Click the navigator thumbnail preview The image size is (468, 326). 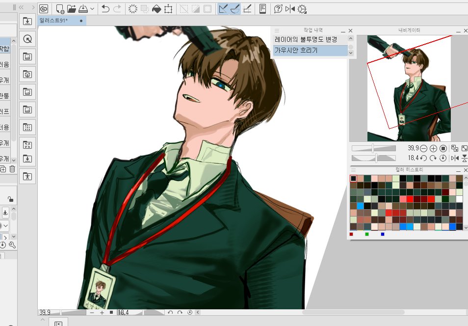click(409, 88)
